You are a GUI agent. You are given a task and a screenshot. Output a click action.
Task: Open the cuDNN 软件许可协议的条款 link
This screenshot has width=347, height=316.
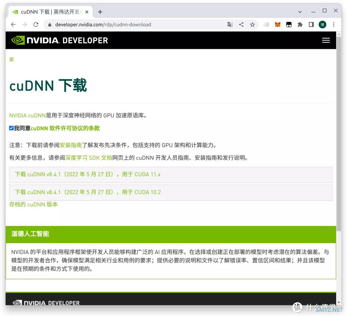65,128
